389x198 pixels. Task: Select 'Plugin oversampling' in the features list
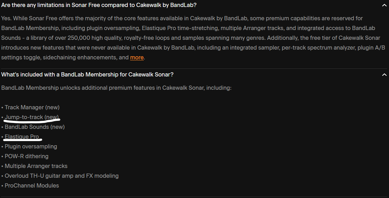(x=31, y=147)
